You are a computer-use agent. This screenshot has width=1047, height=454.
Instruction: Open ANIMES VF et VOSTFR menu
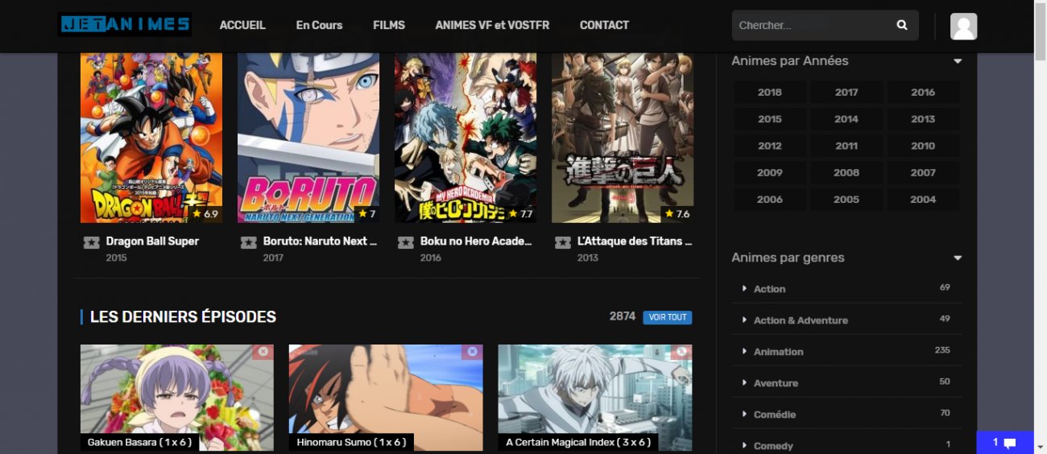click(x=492, y=25)
